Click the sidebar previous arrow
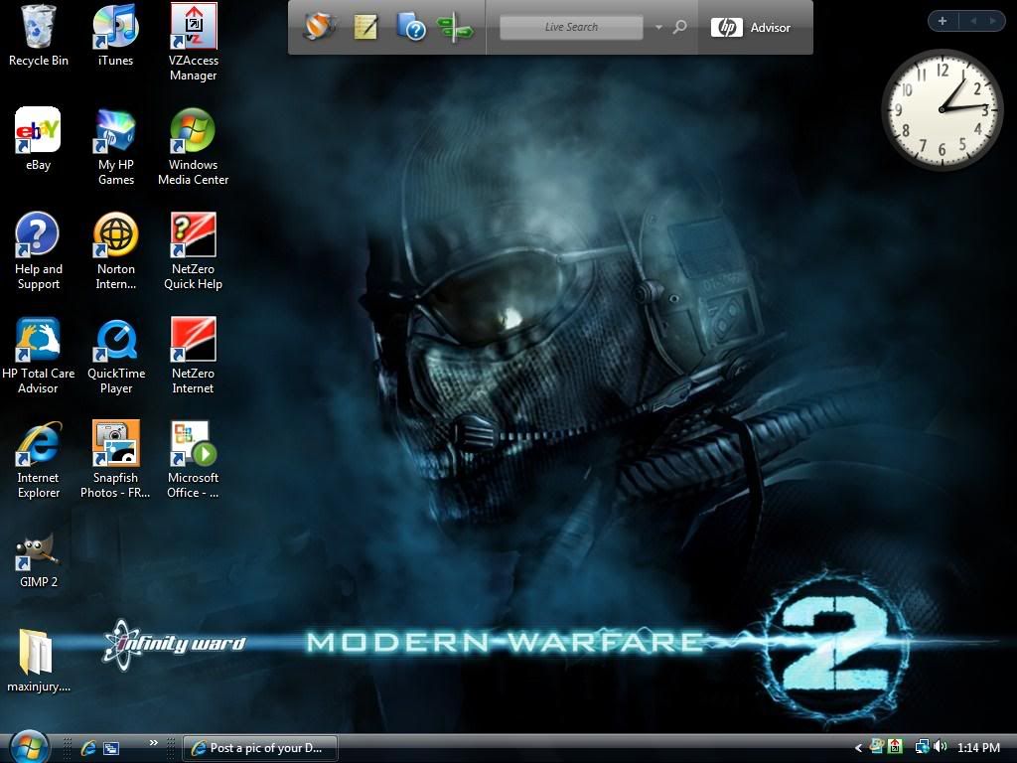This screenshot has height=763, width=1017. pos(973,21)
